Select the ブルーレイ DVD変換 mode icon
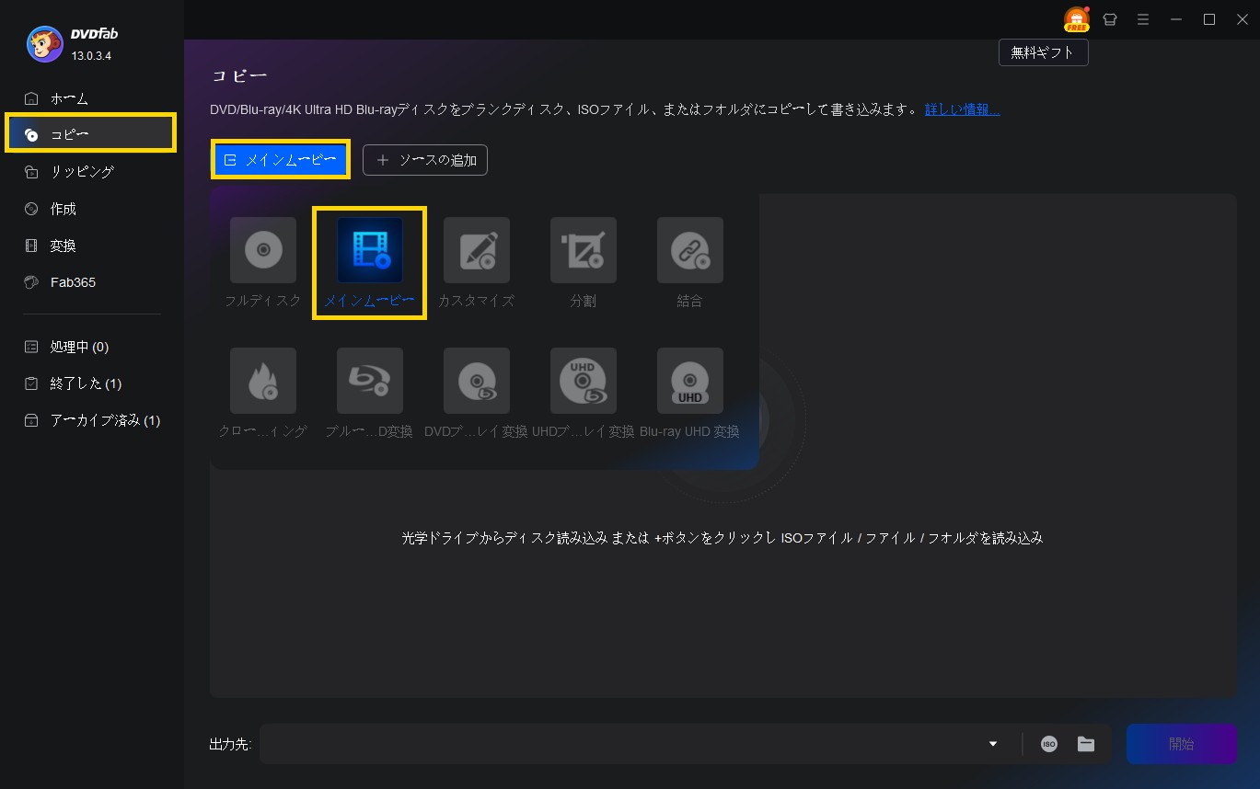1260x789 pixels. tap(370, 381)
